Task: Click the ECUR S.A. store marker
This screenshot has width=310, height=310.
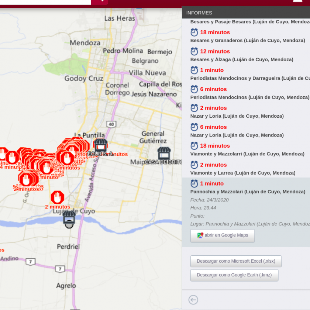Action: tap(100, 145)
